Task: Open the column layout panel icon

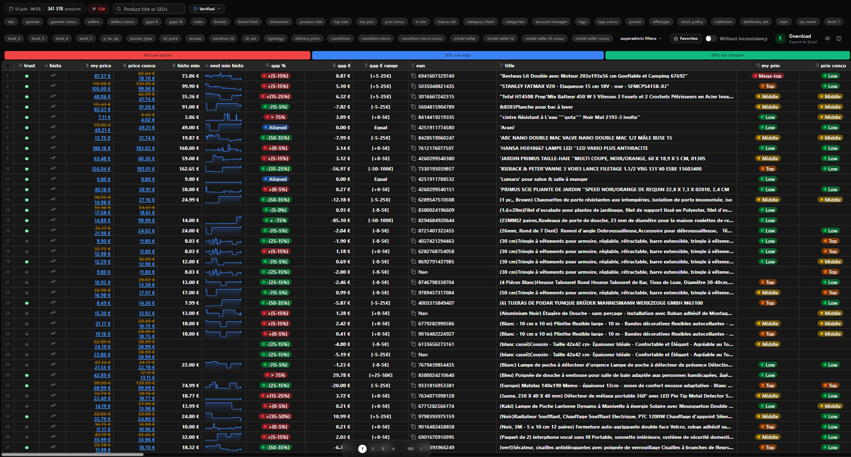Action: 839,38
